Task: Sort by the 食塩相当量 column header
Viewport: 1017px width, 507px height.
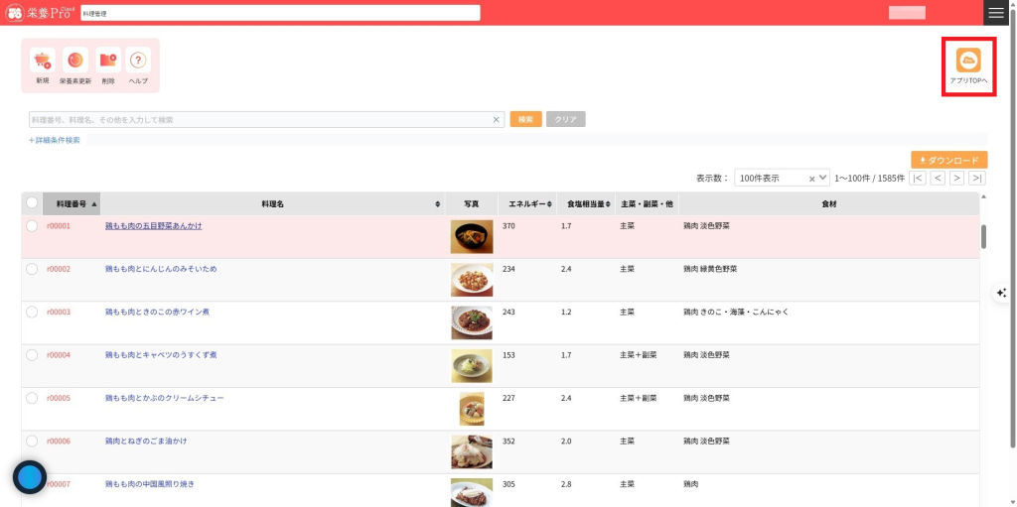Action: (x=584, y=203)
